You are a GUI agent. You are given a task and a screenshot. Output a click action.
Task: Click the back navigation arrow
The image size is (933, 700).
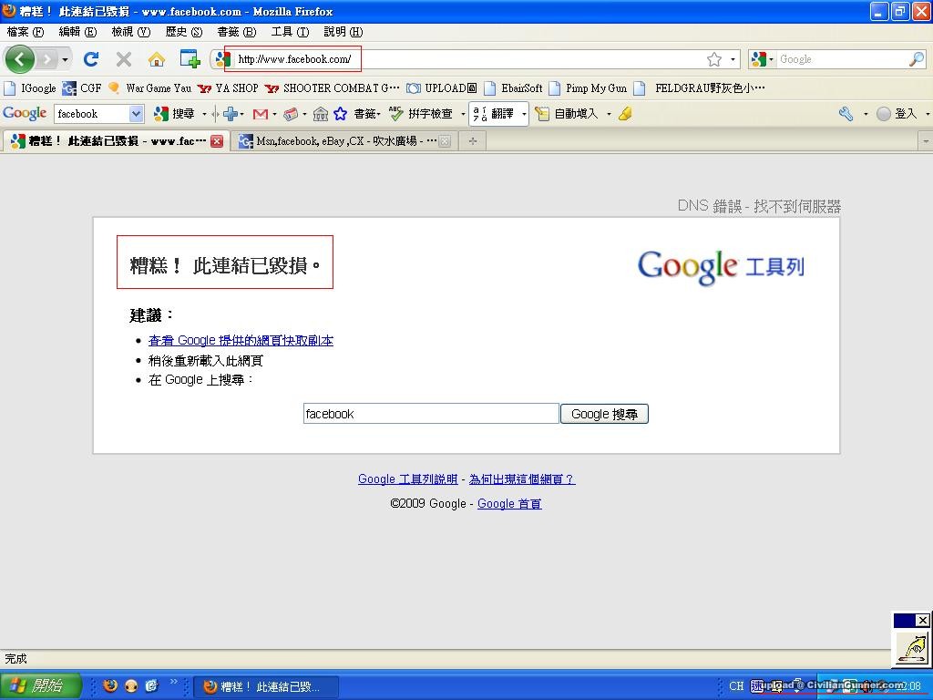point(19,59)
